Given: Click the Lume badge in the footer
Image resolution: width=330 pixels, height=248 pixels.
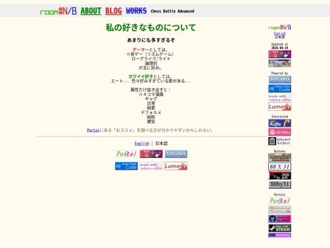Looking at the screenshot, I should (176, 166).
